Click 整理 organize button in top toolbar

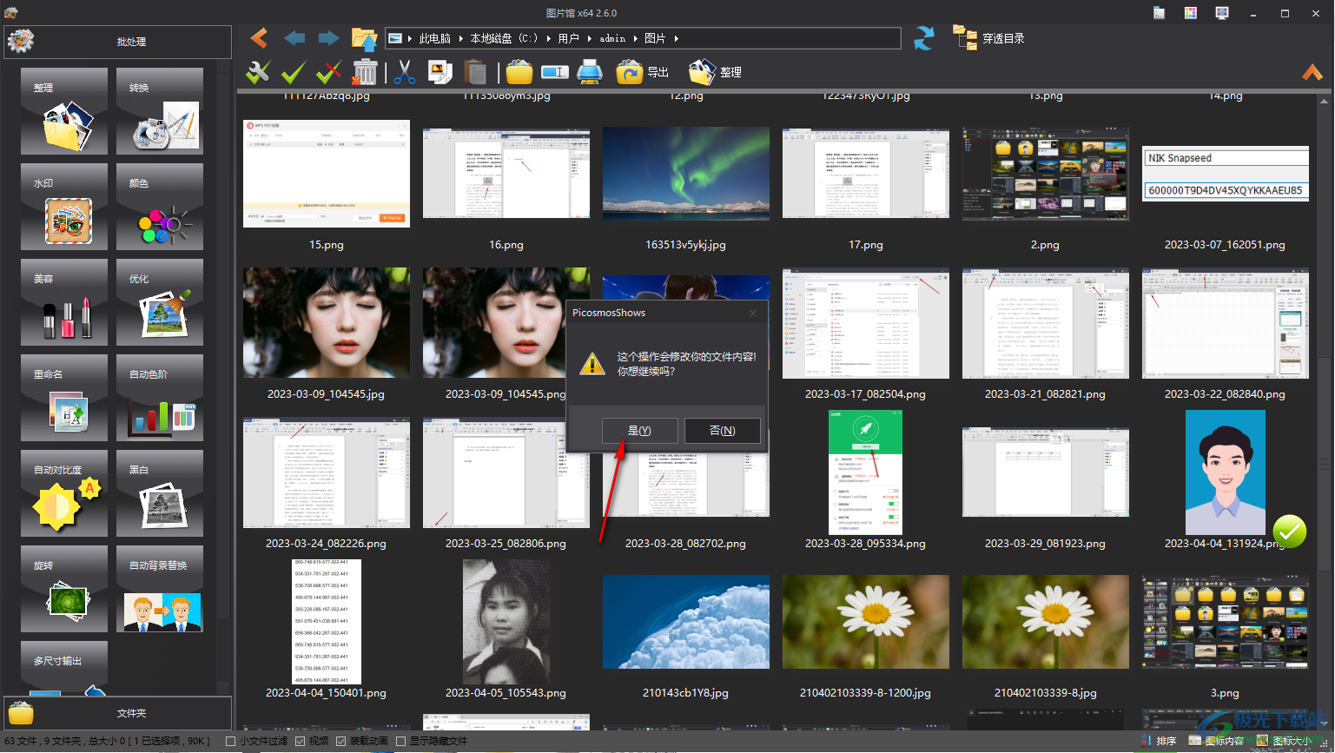(x=715, y=72)
